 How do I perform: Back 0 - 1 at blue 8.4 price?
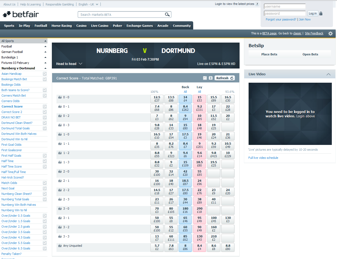(185, 108)
